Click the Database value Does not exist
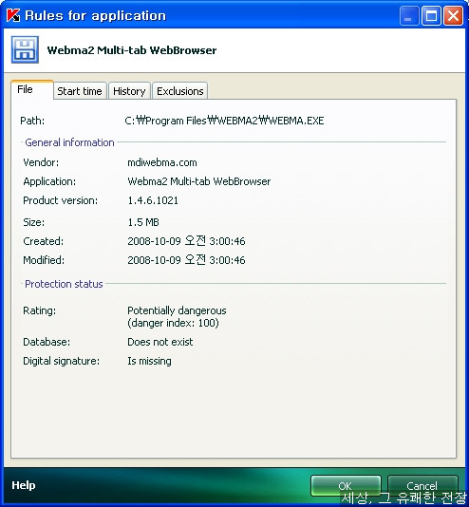The height and width of the screenshot is (507, 469). 160,342
